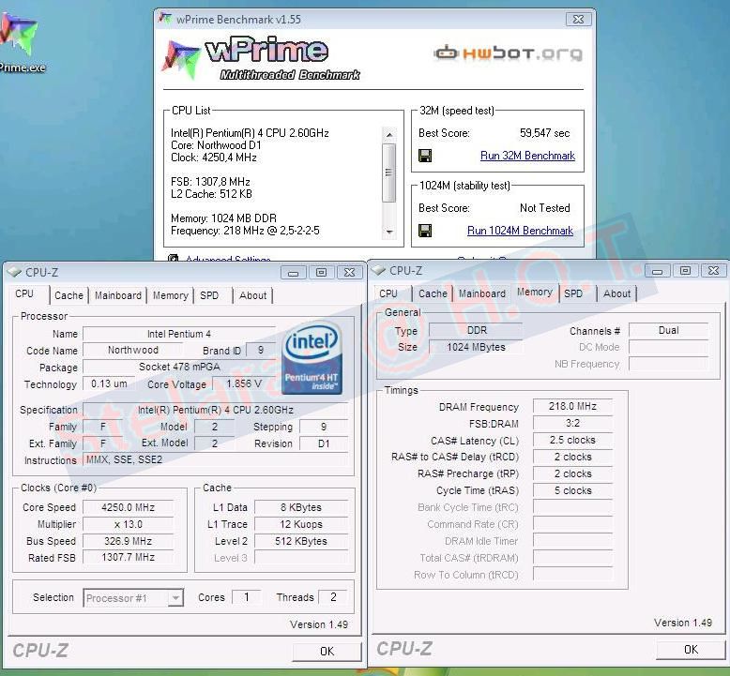Click the memory Size 1024 MBytes field
Image resolution: width=730 pixels, height=676 pixels.
(x=476, y=347)
